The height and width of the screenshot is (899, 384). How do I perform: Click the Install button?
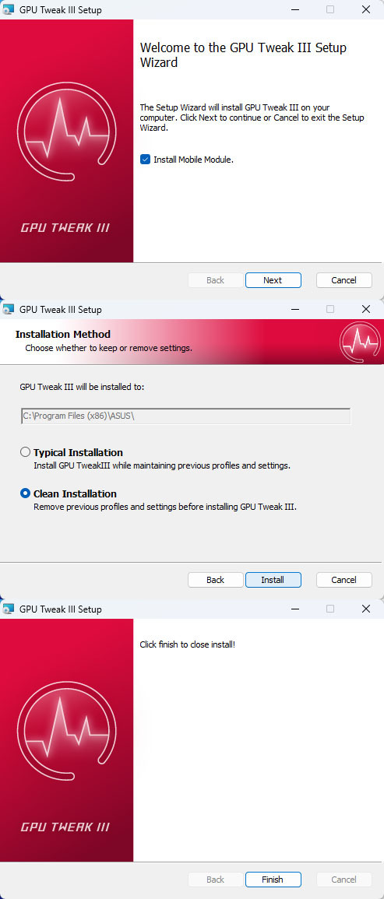[x=273, y=580]
